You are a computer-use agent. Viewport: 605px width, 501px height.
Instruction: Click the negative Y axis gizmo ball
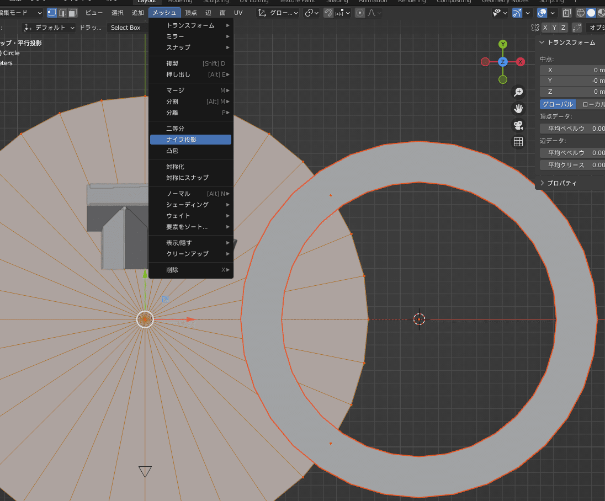pos(503,79)
